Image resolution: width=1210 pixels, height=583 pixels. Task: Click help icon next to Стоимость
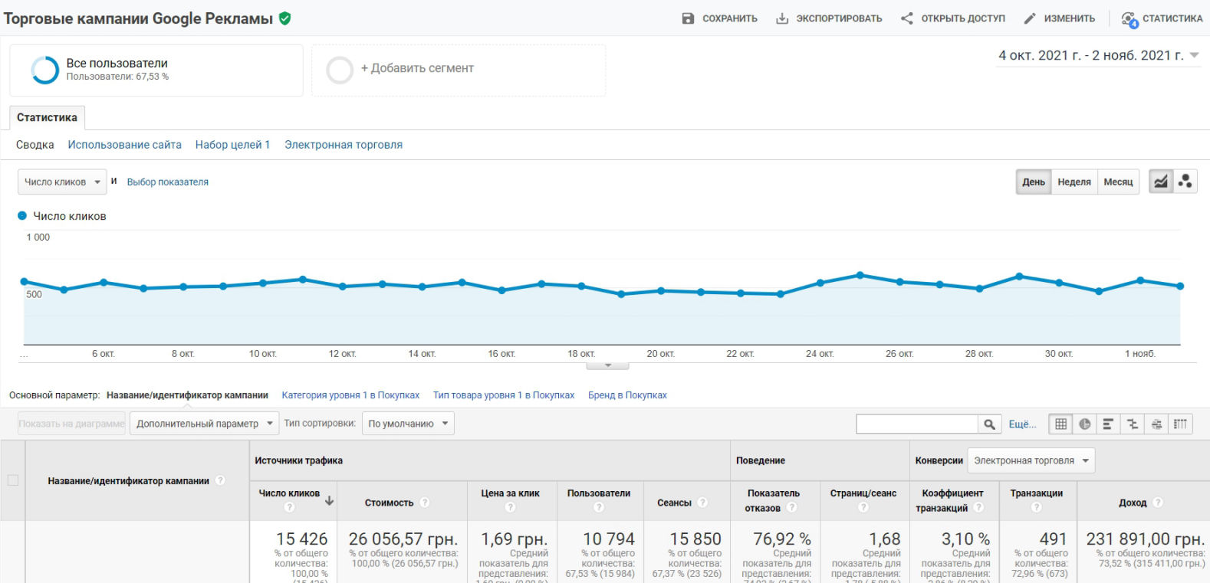click(425, 503)
